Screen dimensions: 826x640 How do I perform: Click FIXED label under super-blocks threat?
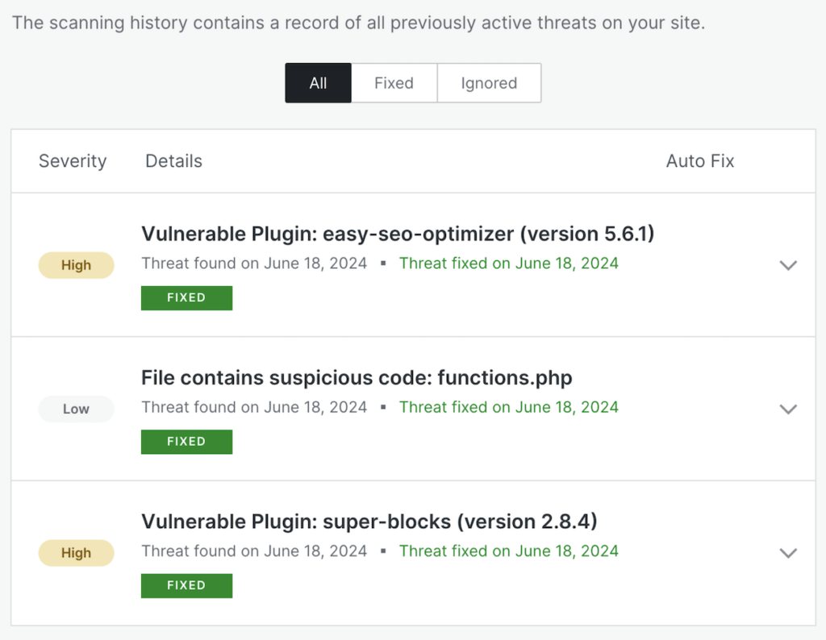pos(186,586)
